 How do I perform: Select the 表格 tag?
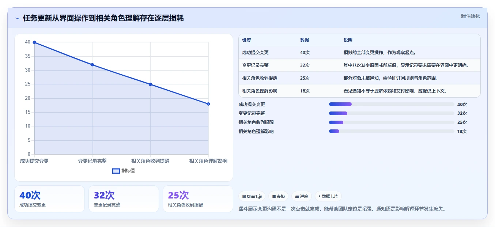[278, 196]
